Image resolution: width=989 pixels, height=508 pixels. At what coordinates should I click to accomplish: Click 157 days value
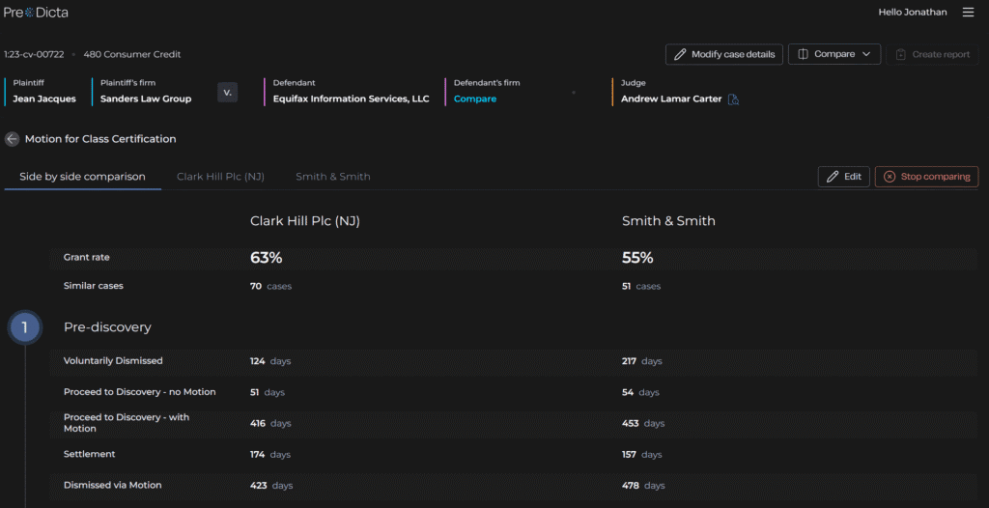642,454
